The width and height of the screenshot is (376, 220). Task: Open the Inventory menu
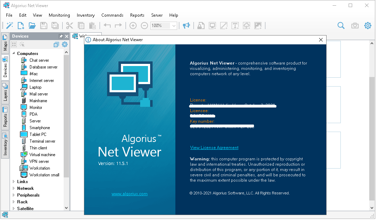(86, 15)
